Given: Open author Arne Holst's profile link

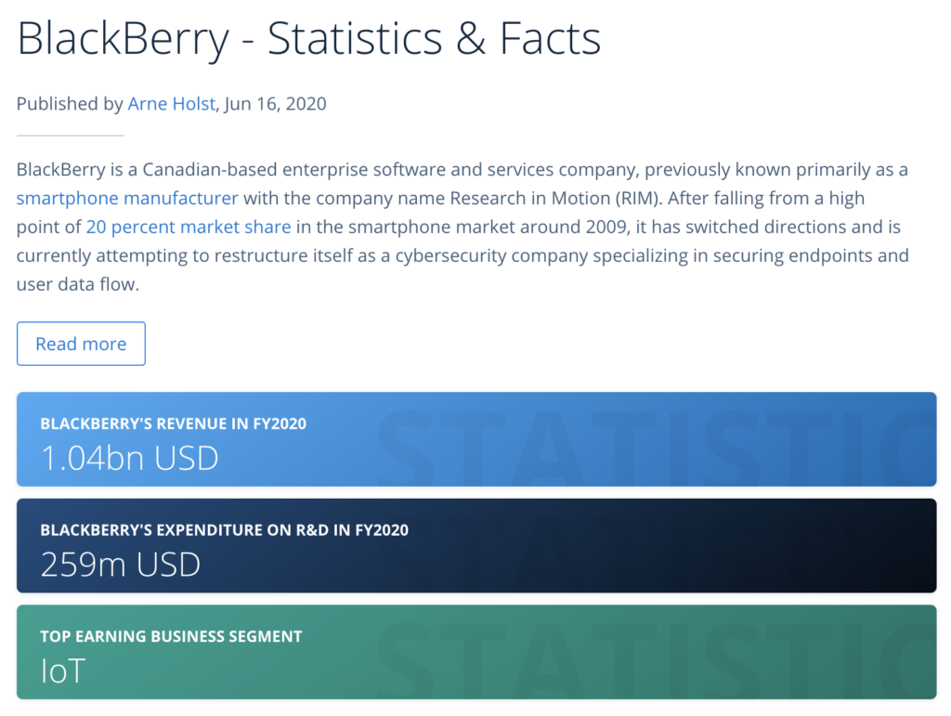Looking at the screenshot, I should pyautogui.click(x=172, y=104).
